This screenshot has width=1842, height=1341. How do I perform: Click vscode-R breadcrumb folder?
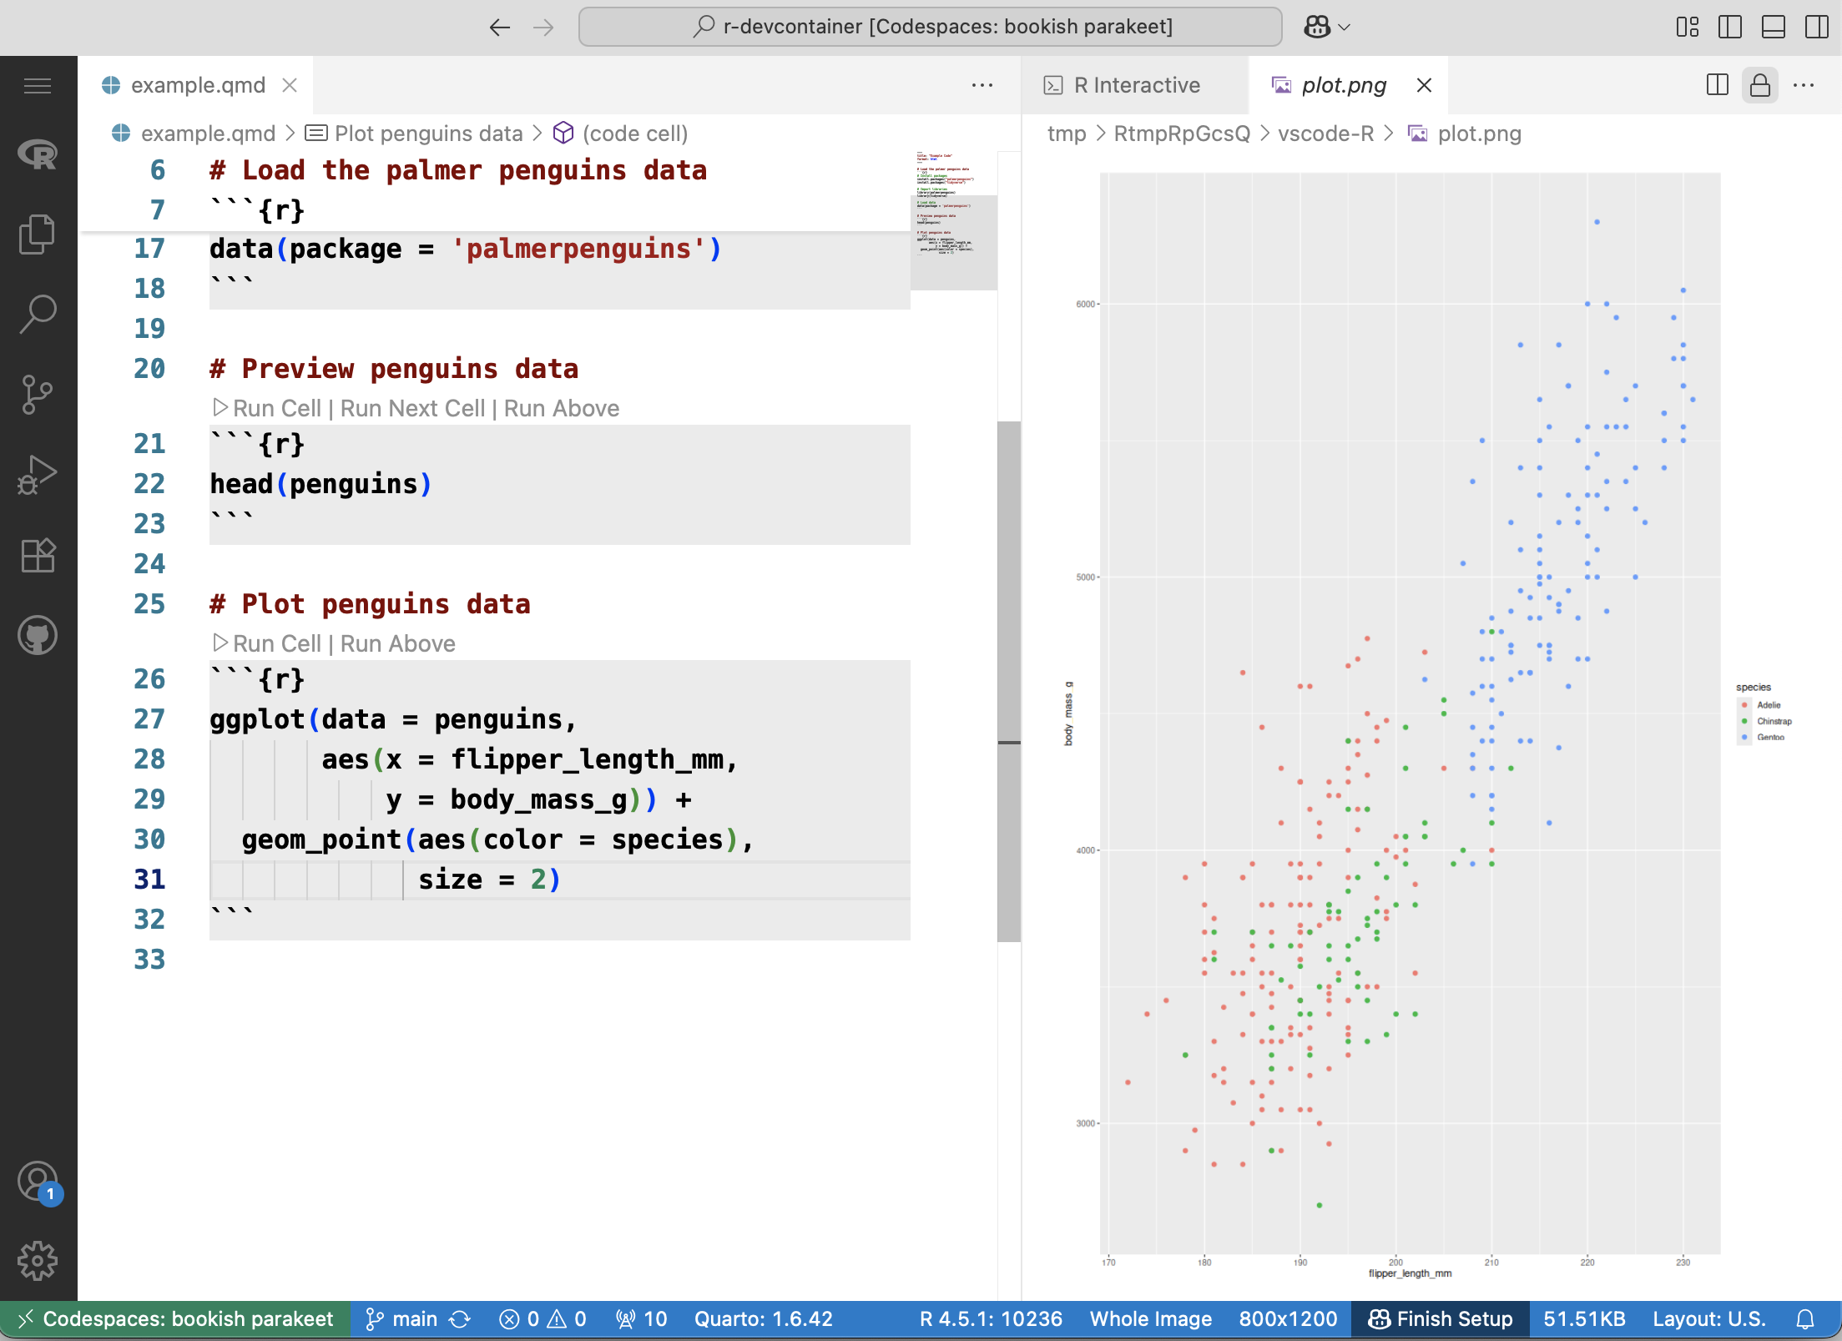click(x=1325, y=134)
